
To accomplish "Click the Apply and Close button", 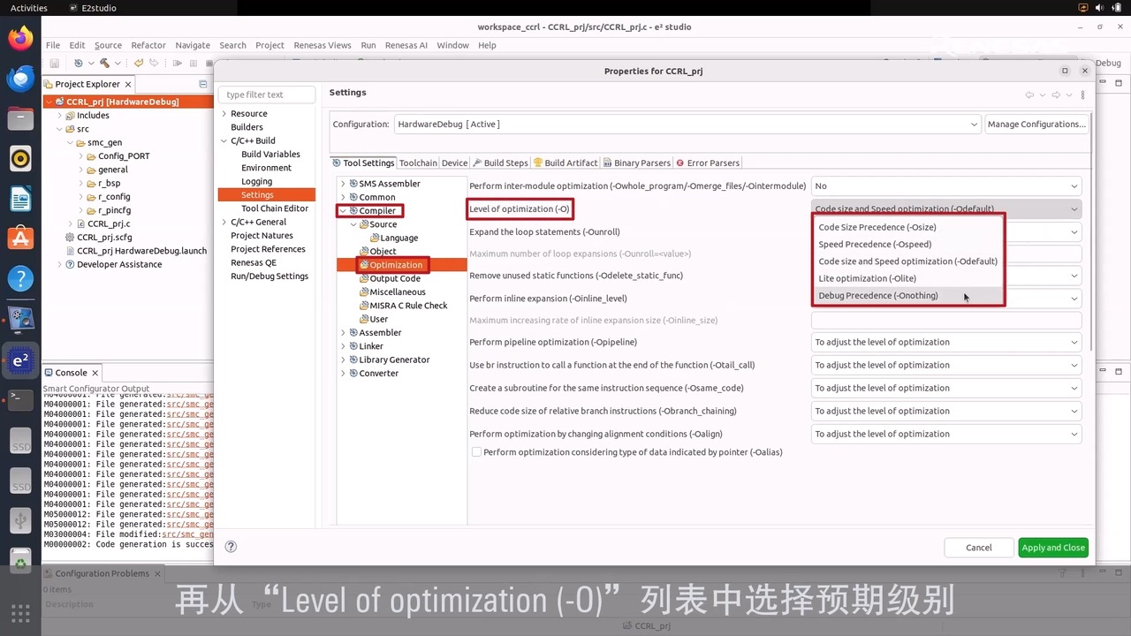I will coord(1053,547).
